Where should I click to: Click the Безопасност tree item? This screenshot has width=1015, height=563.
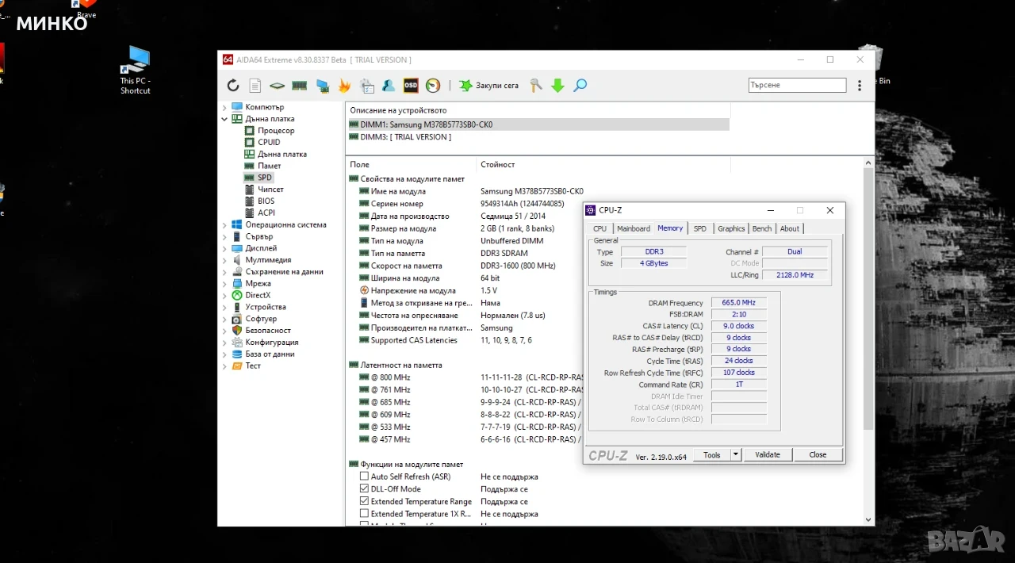coord(268,331)
